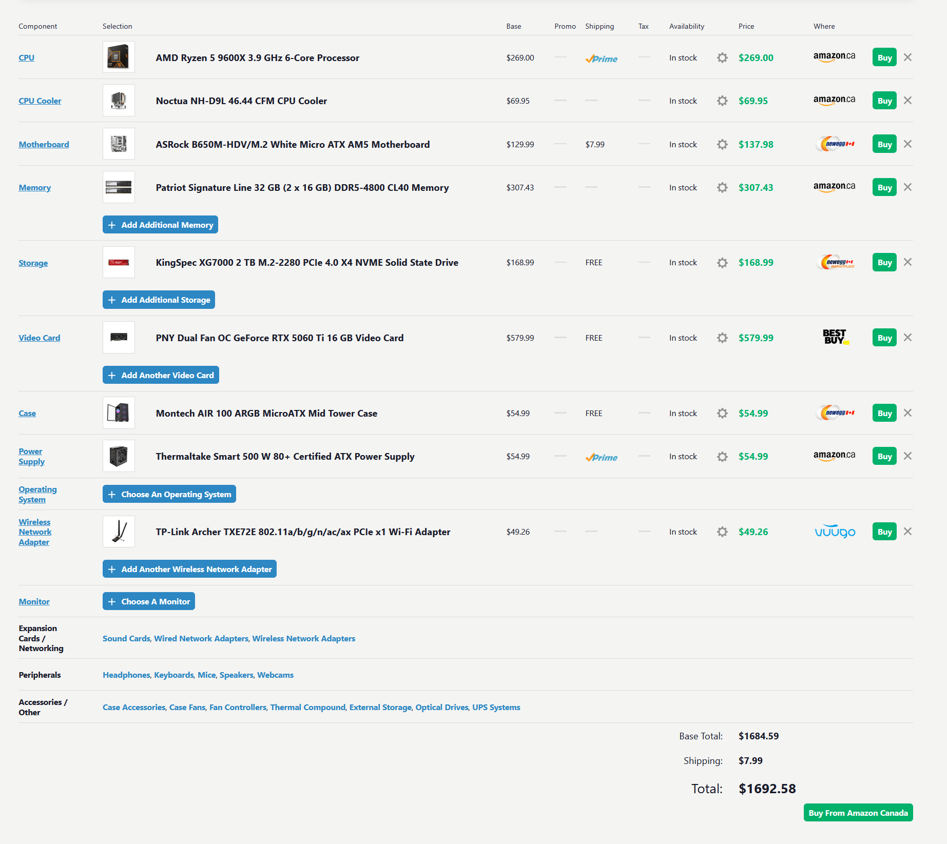Click the Amazon.ca logo for Patriot memory
The height and width of the screenshot is (844, 947).
(834, 187)
